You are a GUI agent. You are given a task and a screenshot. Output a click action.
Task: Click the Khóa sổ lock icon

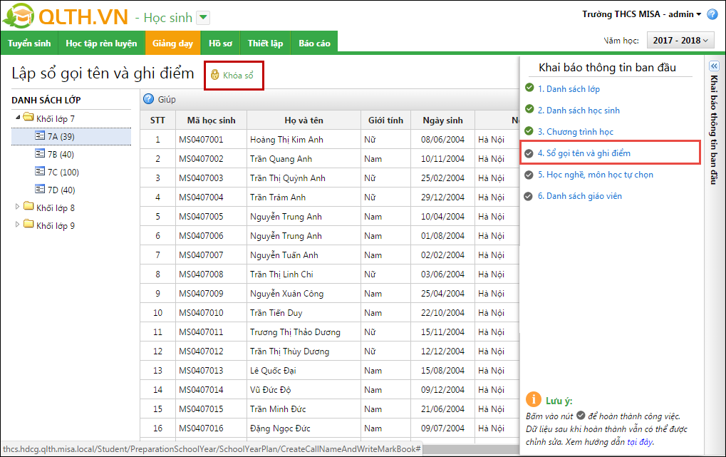[x=214, y=75]
